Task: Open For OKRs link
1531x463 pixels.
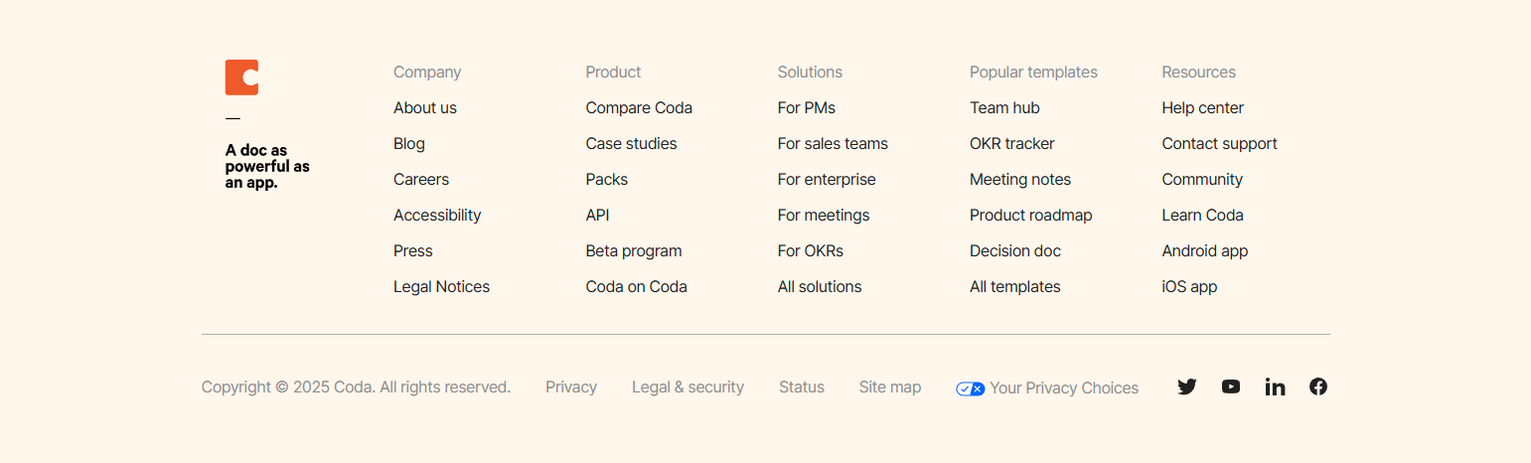Action: point(811,250)
